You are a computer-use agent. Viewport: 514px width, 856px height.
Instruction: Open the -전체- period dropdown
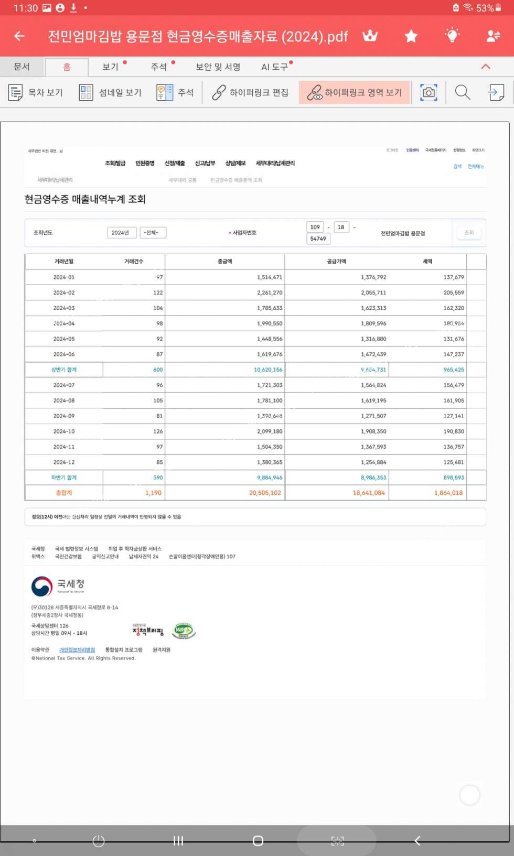pos(153,233)
